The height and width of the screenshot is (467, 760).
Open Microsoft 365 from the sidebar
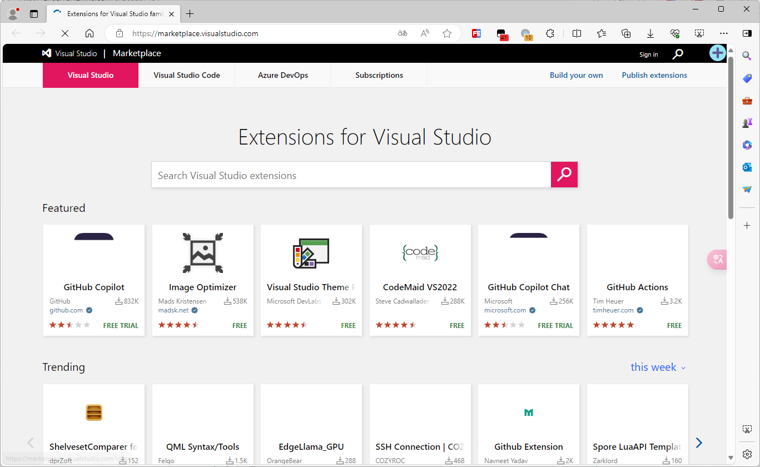(747, 145)
